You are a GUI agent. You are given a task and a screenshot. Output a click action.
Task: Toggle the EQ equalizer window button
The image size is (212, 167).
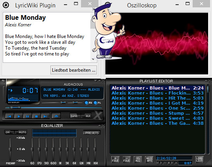click(88, 103)
